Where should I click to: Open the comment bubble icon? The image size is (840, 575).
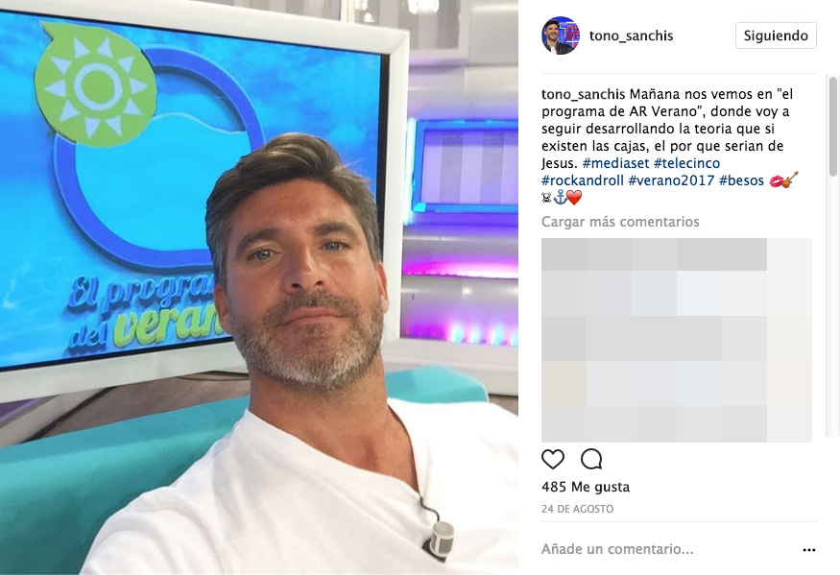[x=591, y=459]
